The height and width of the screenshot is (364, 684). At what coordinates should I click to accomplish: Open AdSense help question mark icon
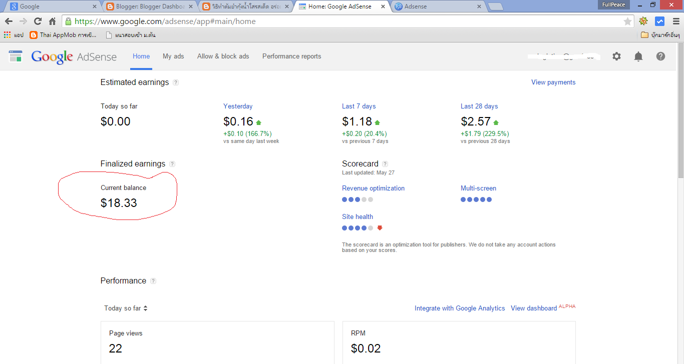[x=661, y=56]
